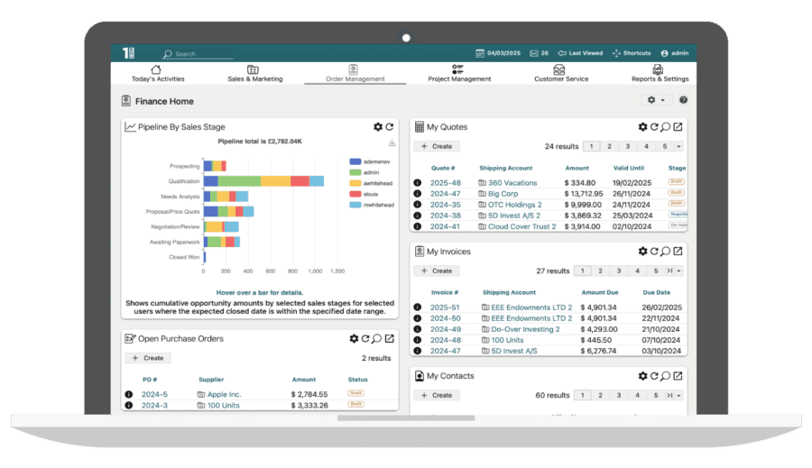The height and width of the screenshot is (468, 812).
Task: Open the mail icon showing 26
Action: [x=534, y=53]
